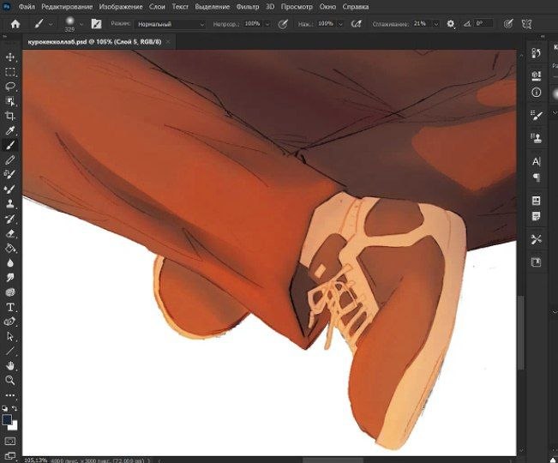
Task: Toggle the brush settings panel button
Action: [x=97, y=24]
